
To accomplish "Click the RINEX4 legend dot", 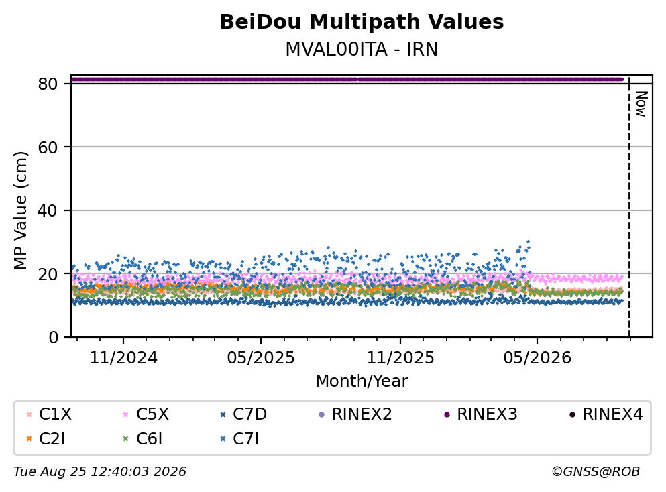I will coord(572,414).
